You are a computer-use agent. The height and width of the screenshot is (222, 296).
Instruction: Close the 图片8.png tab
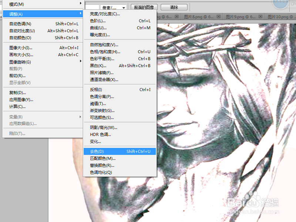[x=218, y=17]
